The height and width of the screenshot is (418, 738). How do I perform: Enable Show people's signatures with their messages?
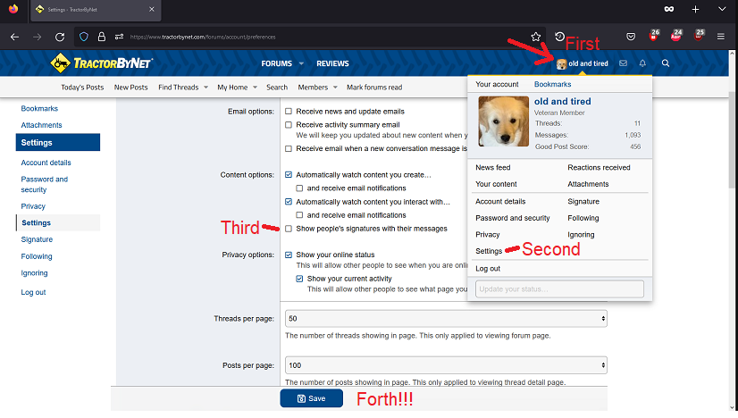click(x=289, y=229)
